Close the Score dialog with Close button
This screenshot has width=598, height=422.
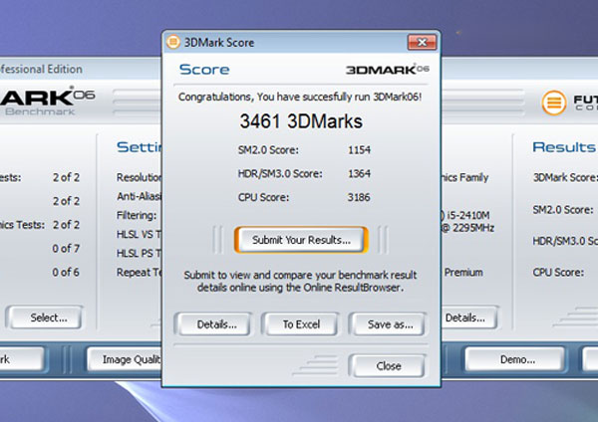[x=388, y=366]
